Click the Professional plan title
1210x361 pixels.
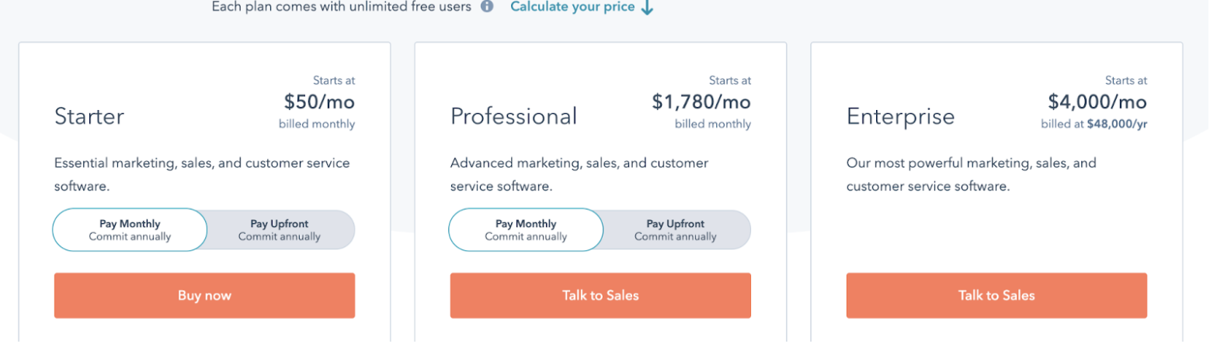coord(513,116)
